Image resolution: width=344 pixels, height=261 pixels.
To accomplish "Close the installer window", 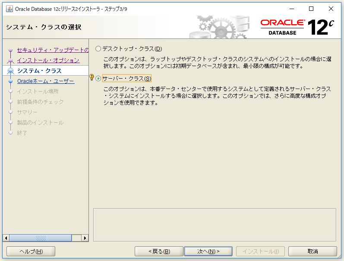I will coord(331,9).
